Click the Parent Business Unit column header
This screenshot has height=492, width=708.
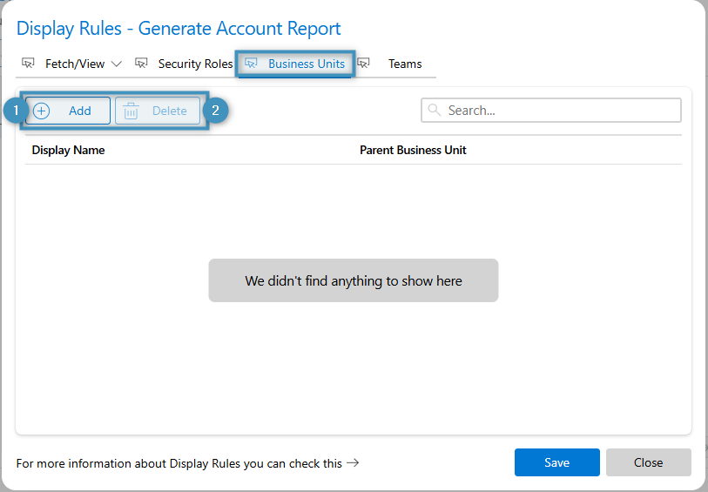click(x=413, y=150)
